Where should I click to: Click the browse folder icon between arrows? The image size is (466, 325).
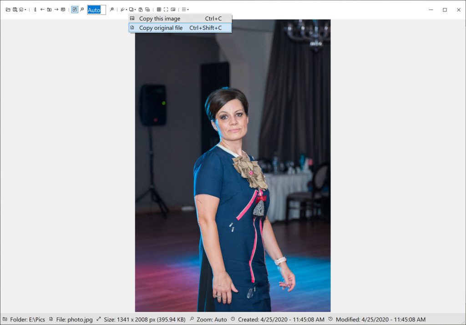49,10
